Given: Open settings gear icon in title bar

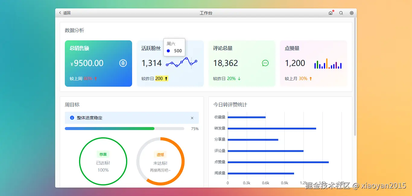Looking at the screenshot, I should [x=351, y=13].
